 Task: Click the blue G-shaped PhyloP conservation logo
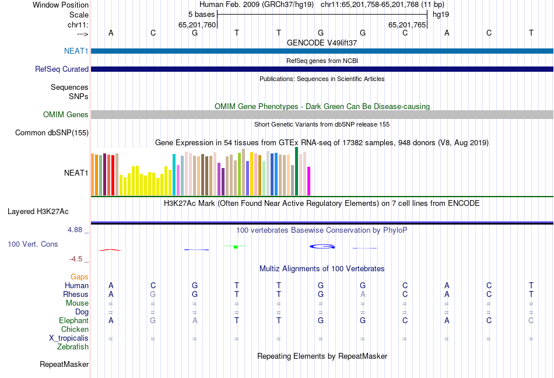point(322,247)
